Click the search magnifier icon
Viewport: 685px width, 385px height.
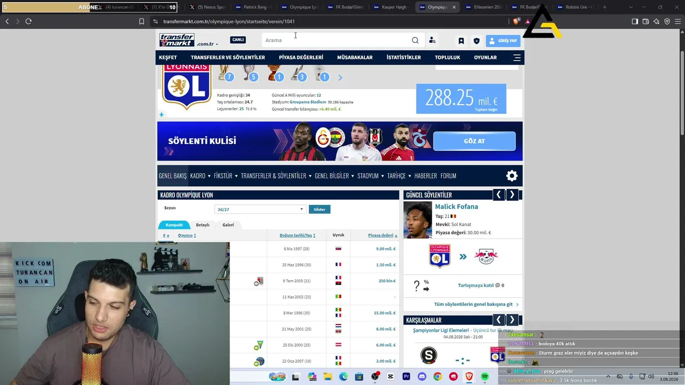click(x=415, y=40)
